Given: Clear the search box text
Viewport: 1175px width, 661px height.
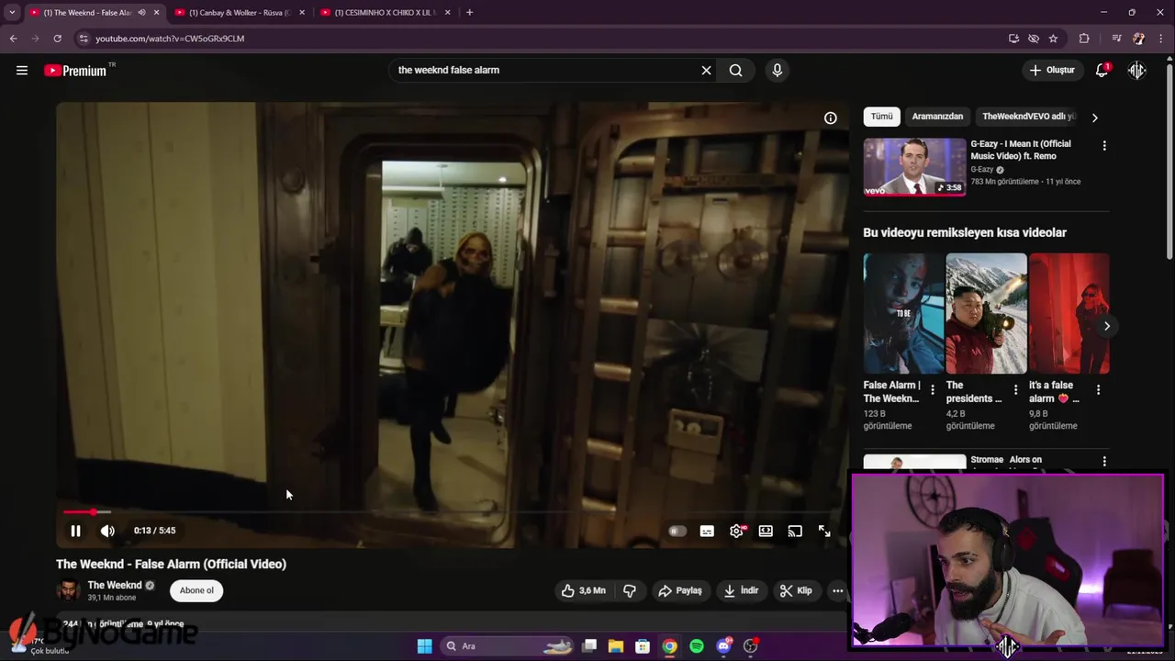Looking at the screenshot, I should pos(706,70).
